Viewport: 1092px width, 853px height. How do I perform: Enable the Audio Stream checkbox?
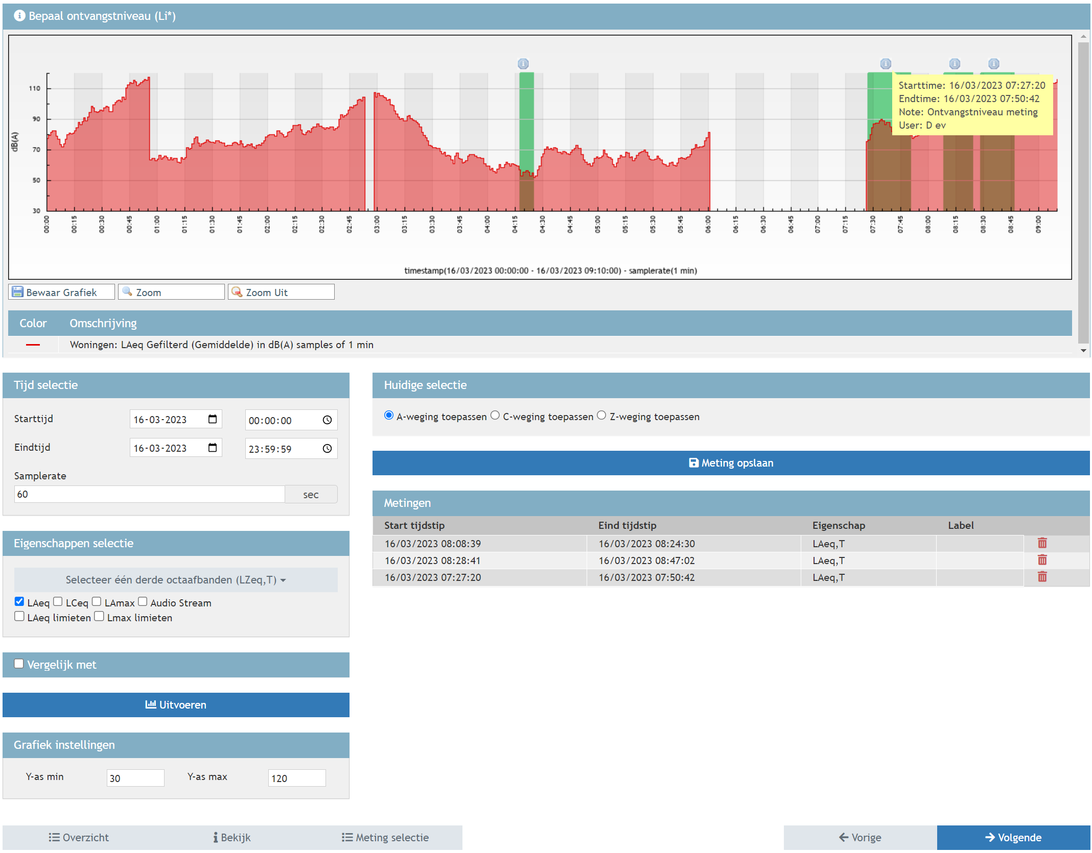[x=143, y=601]
